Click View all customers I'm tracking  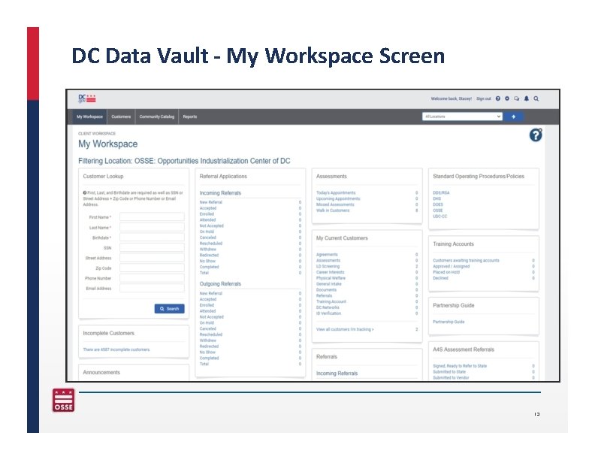click(x=345, y=329)
